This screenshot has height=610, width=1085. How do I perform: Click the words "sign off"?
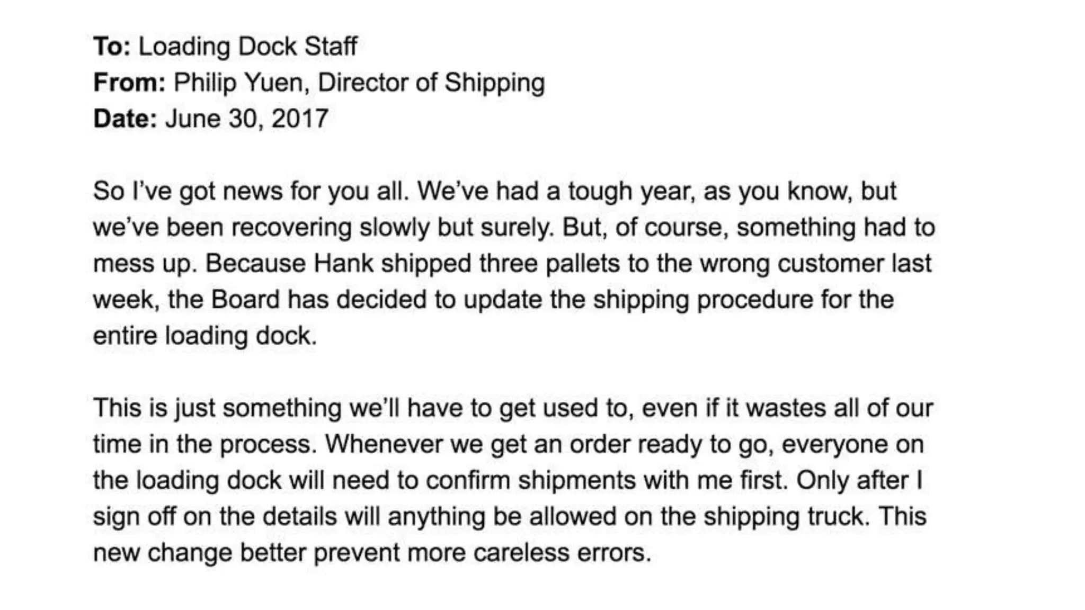[x=134, y=516]
